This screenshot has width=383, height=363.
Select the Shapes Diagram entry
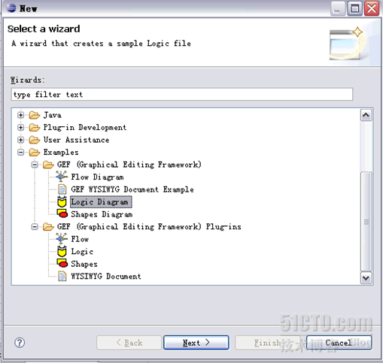click(x=102, y=214)
